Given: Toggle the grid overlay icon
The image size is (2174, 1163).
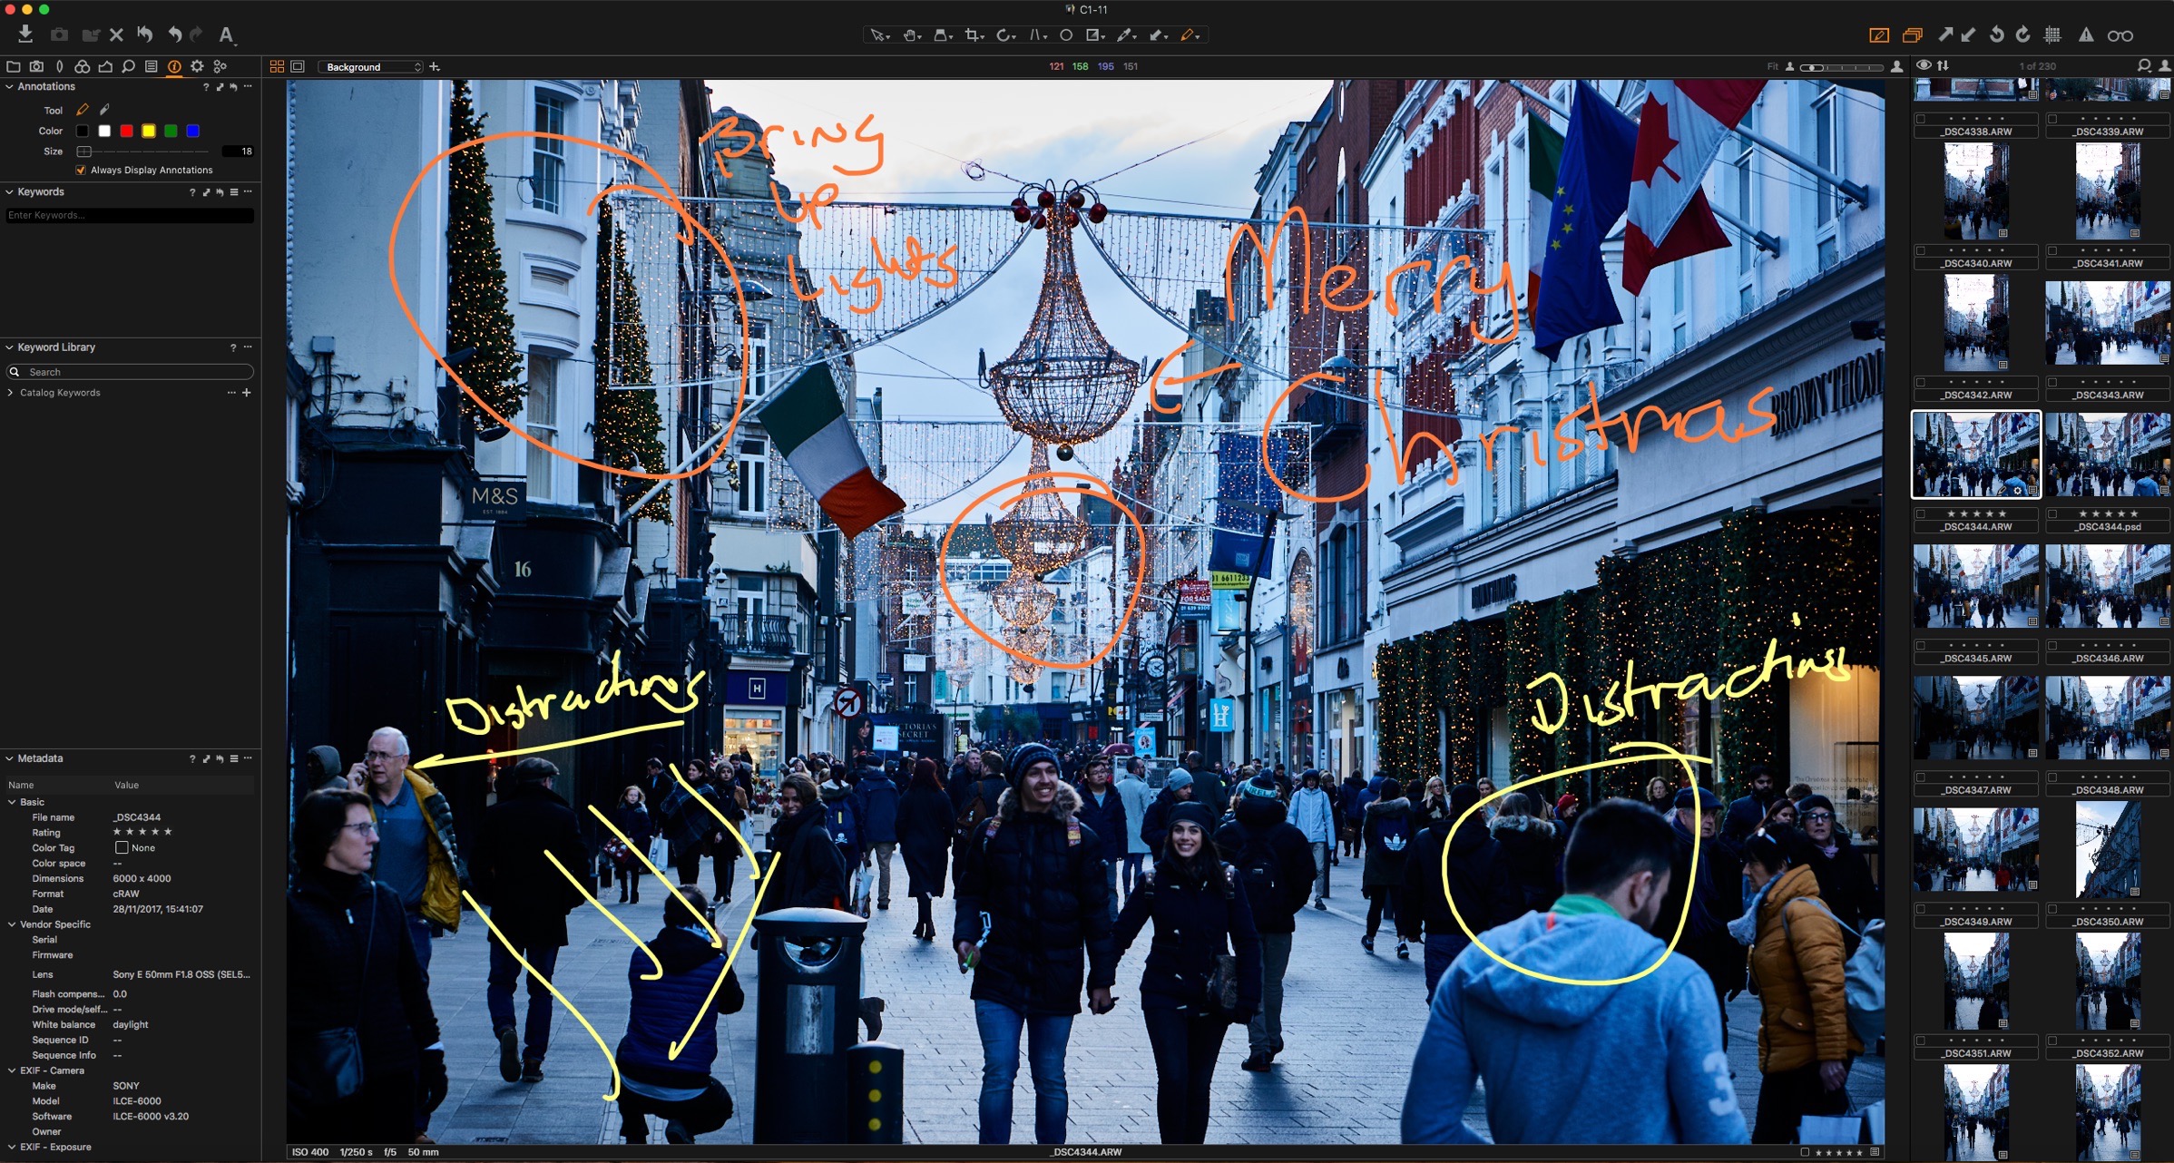Looking at the screenshot, I should [2052, 34].
